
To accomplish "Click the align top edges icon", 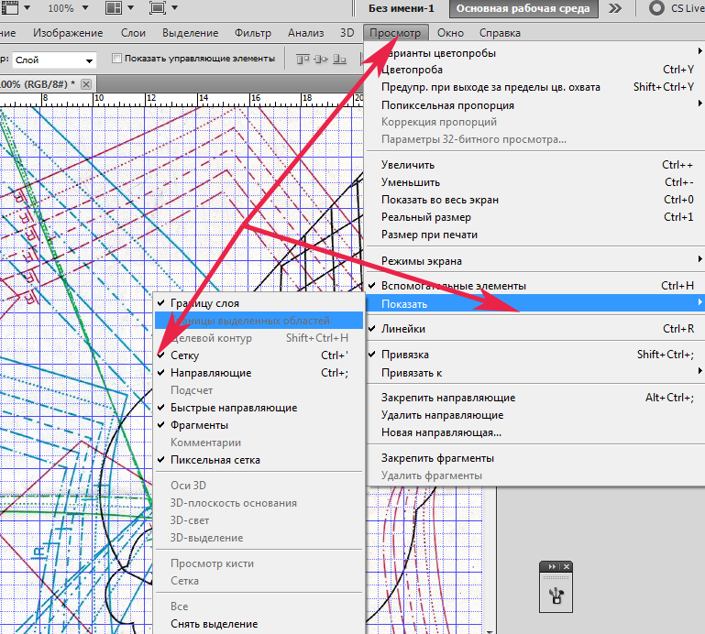I will coord(302,59).
